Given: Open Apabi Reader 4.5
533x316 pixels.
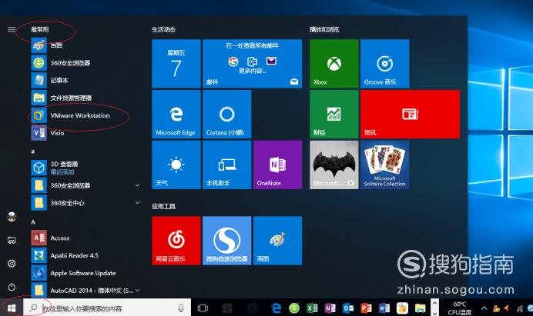Looking at the screenshot, I should [85, 255].
